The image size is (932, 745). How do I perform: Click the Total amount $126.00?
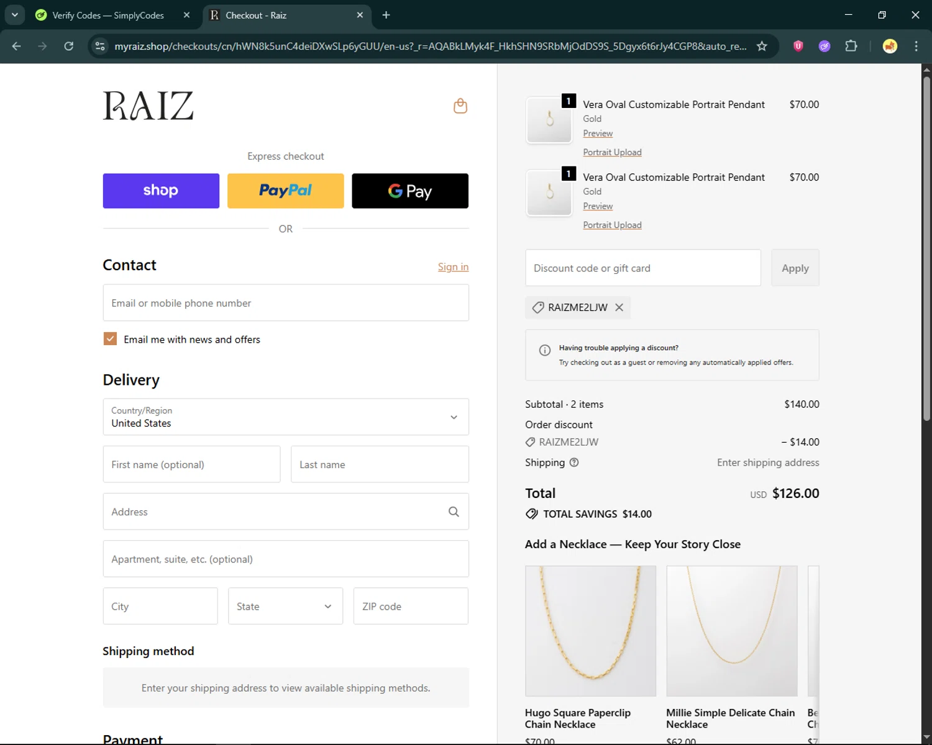click(x=795, y=494)
